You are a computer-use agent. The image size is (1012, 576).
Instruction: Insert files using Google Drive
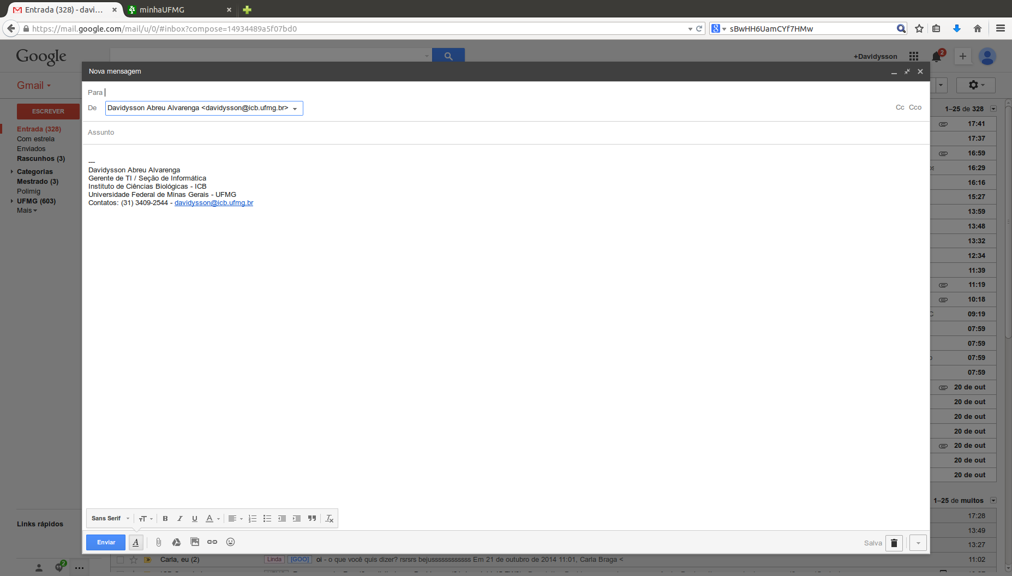point(176,542)
